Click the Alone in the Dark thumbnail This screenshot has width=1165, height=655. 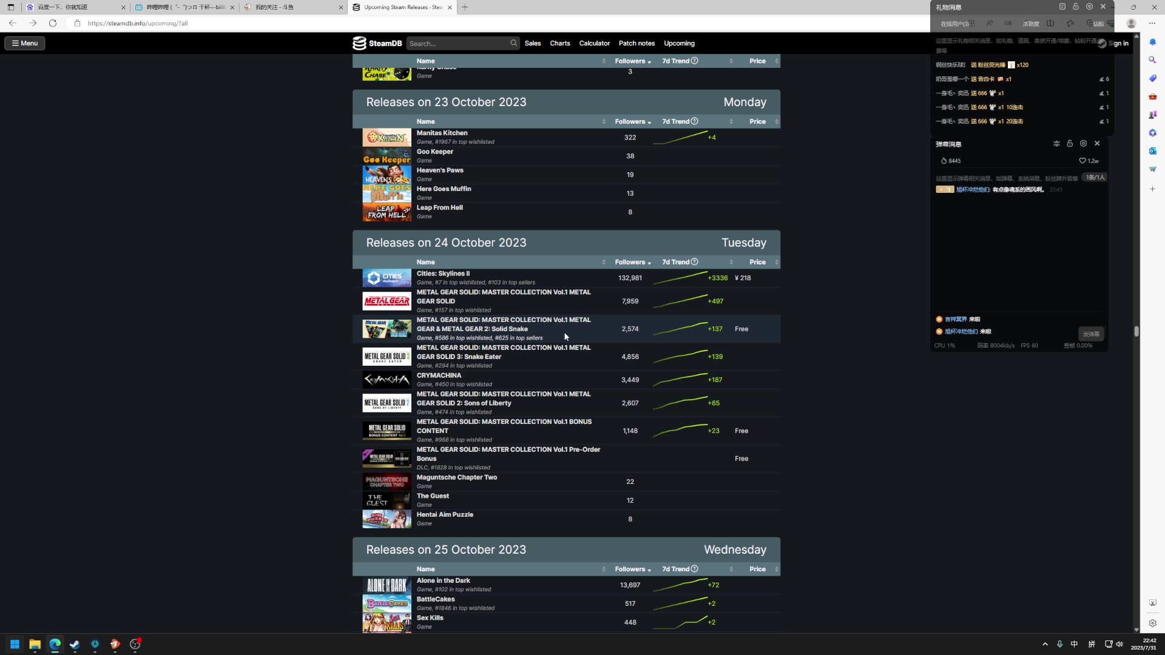(x=387, y=585)
